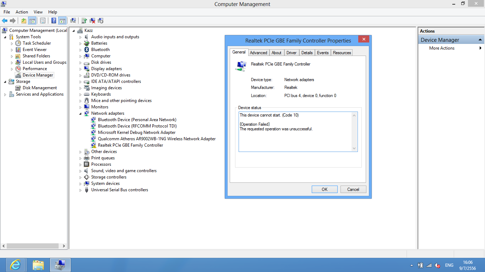This screenshot has width=485, height=272.
Task: Toggle the Show/Hide Console Tree toolbar button
Action: click(x=32, y=21)
